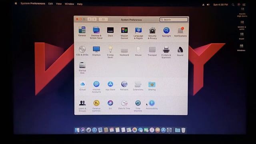Open the iCloud preferences pane
The image size is (256, 144).
[82, 86]
